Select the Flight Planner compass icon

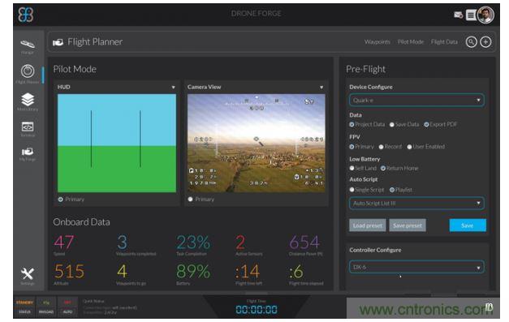click(x=28, y=71)
